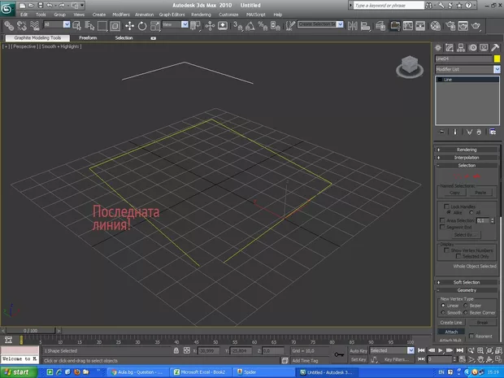Viewport: 504px width, 378px height.
Task: Click the Windows Start button
Action: [x=16, y=371]
